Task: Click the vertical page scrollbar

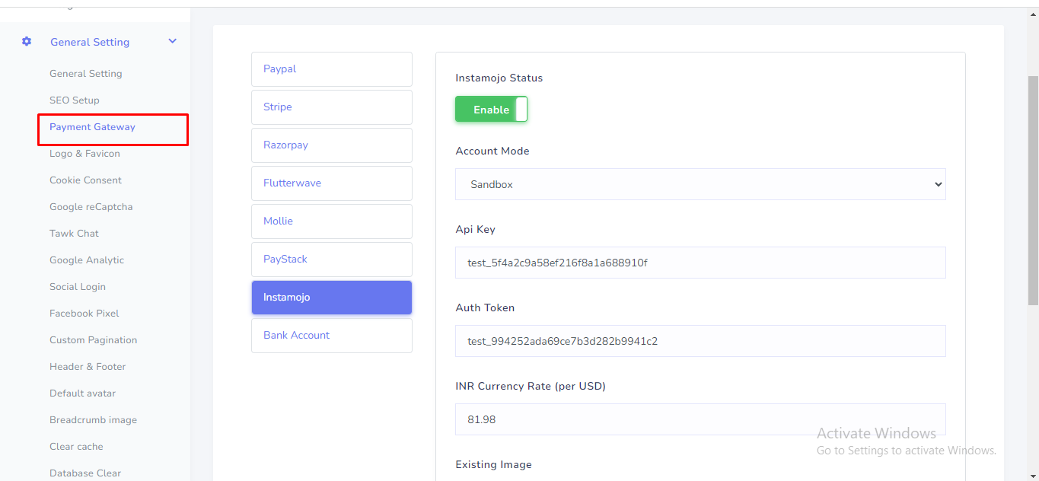Action: click(1033, 190)
